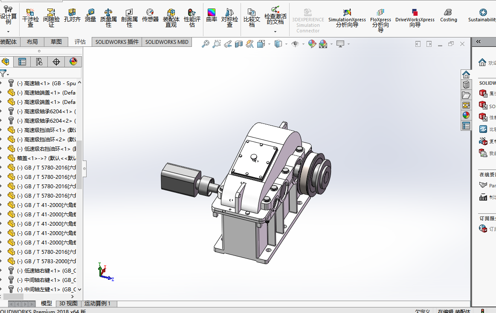Open Design Library in task pane

pyautogui.click(x=466, y=85)
